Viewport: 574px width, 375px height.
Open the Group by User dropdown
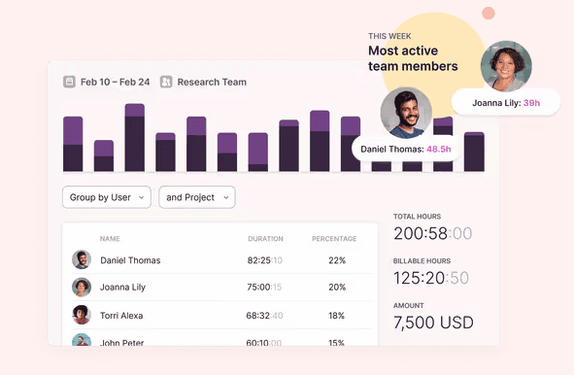(x=107, y=197)
